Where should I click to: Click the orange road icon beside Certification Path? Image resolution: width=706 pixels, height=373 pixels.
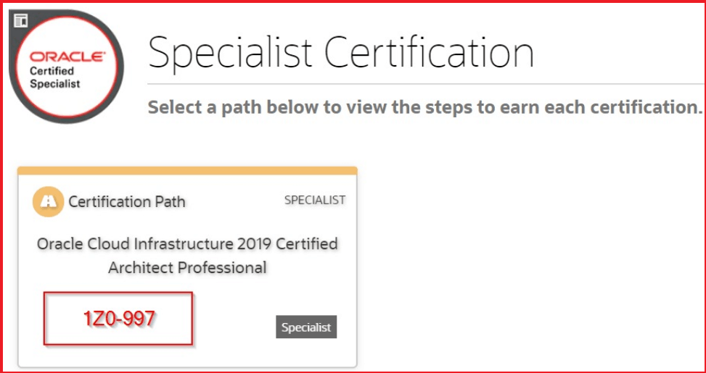point(49,202)
